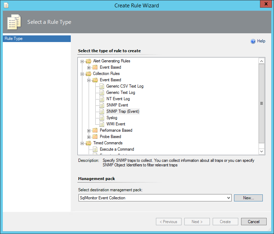The width and height of the screenshot is (274, 234).
Task: Click the Generic CSV Text Log rule icon
Action: tap(102, 86)
